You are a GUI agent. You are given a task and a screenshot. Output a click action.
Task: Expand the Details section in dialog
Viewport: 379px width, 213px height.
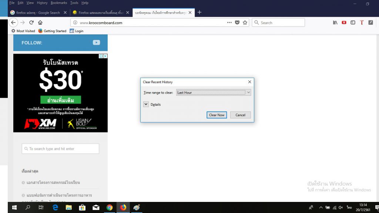pos(146,104)
